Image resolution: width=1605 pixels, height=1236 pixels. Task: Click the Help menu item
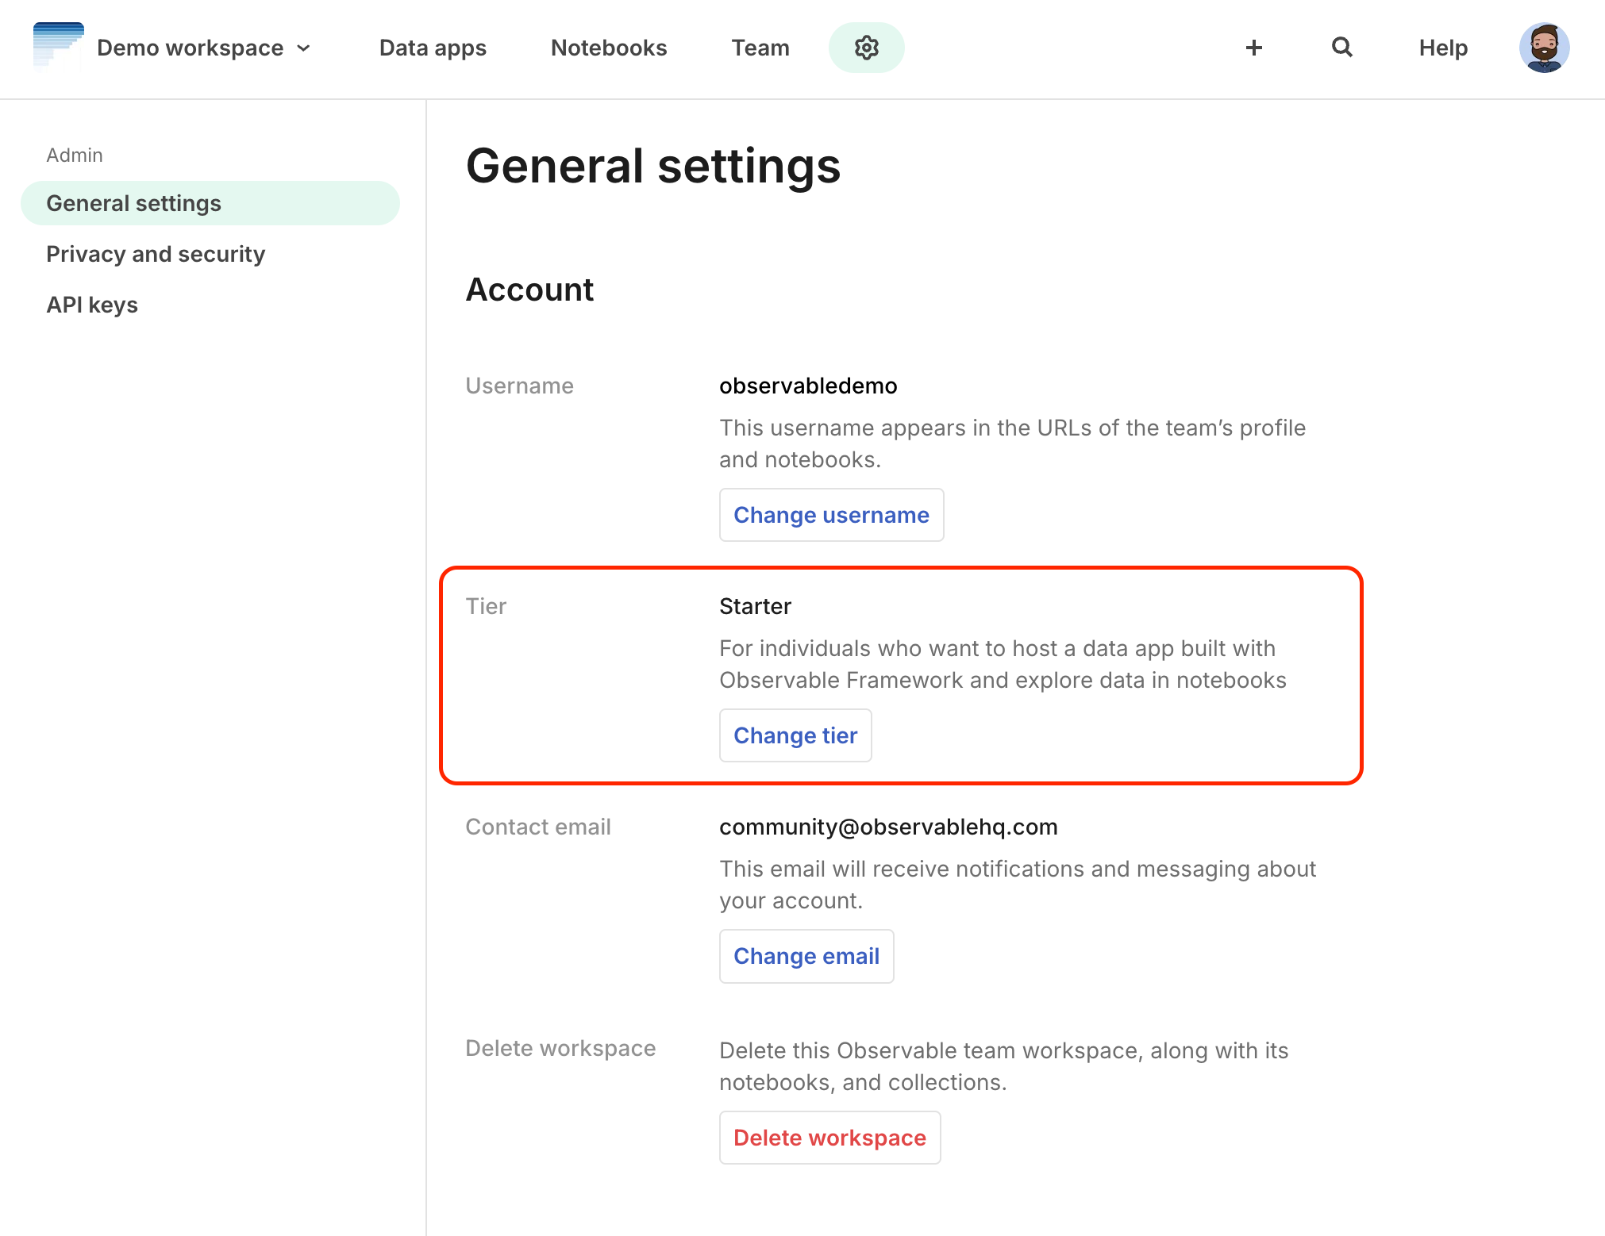(x=1441, y=48)
